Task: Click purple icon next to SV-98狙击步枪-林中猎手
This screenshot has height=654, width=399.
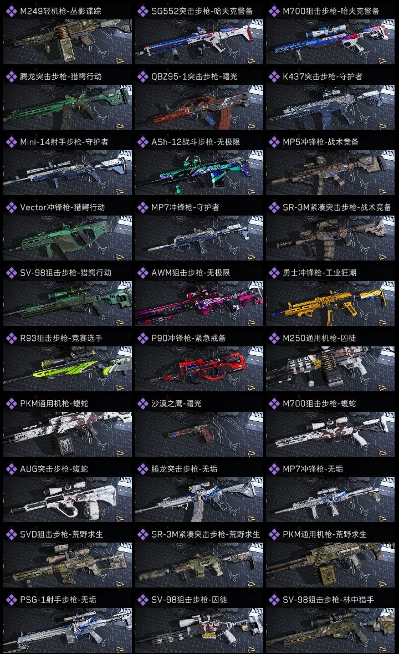Action: (274, 600)
